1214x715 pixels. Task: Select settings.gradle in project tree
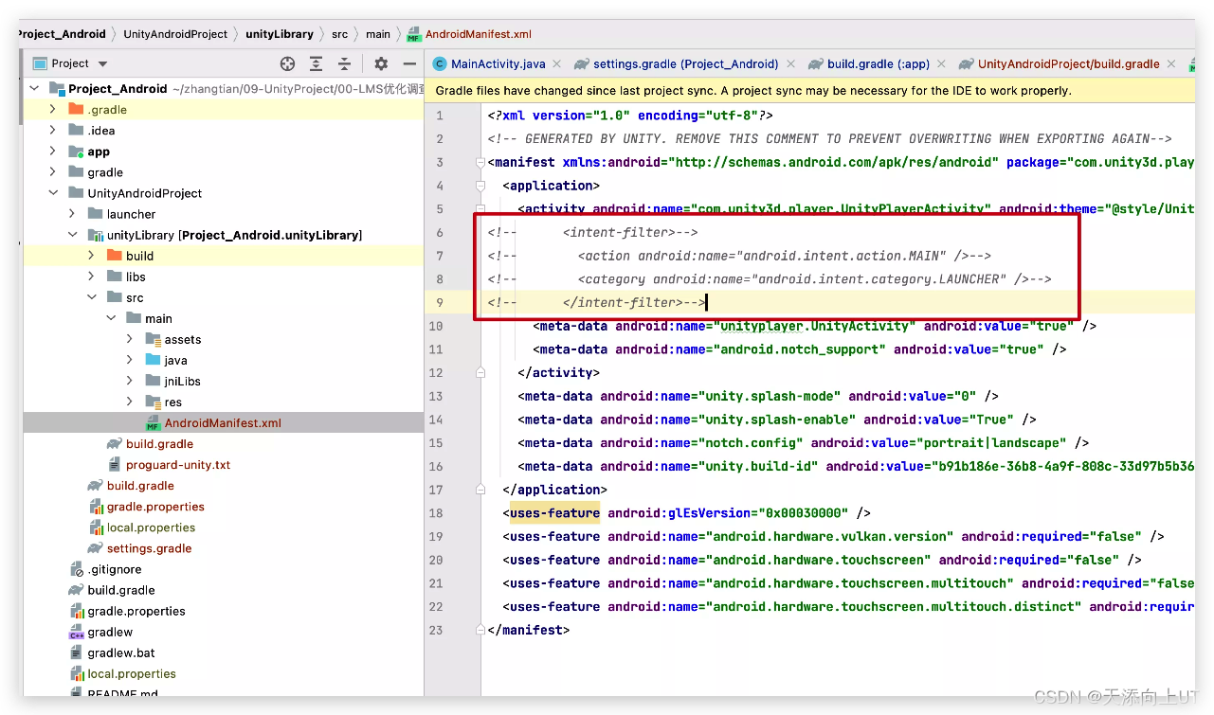tap(149, 548)
